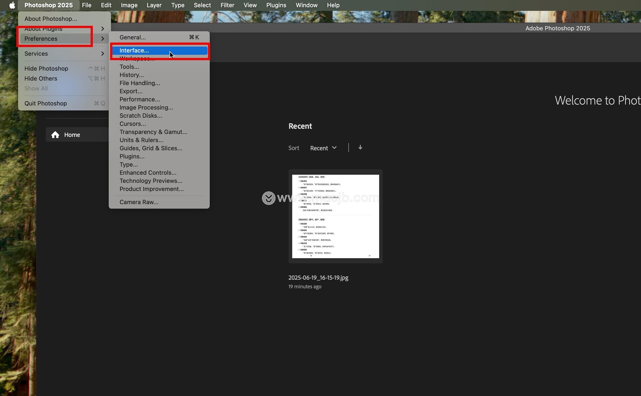The width and height of the screenshot is (641, 396).
Task: Open the Apple menu
Action: point(12,5)
